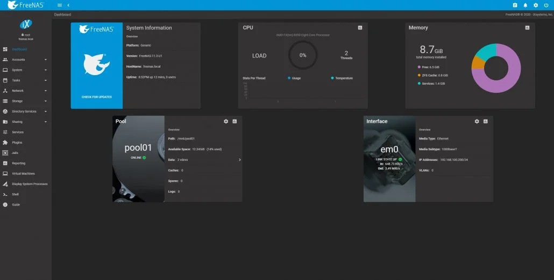Click the Services sliders icon
The height and width of the screenshot is (280, 554).
point(5,132)
